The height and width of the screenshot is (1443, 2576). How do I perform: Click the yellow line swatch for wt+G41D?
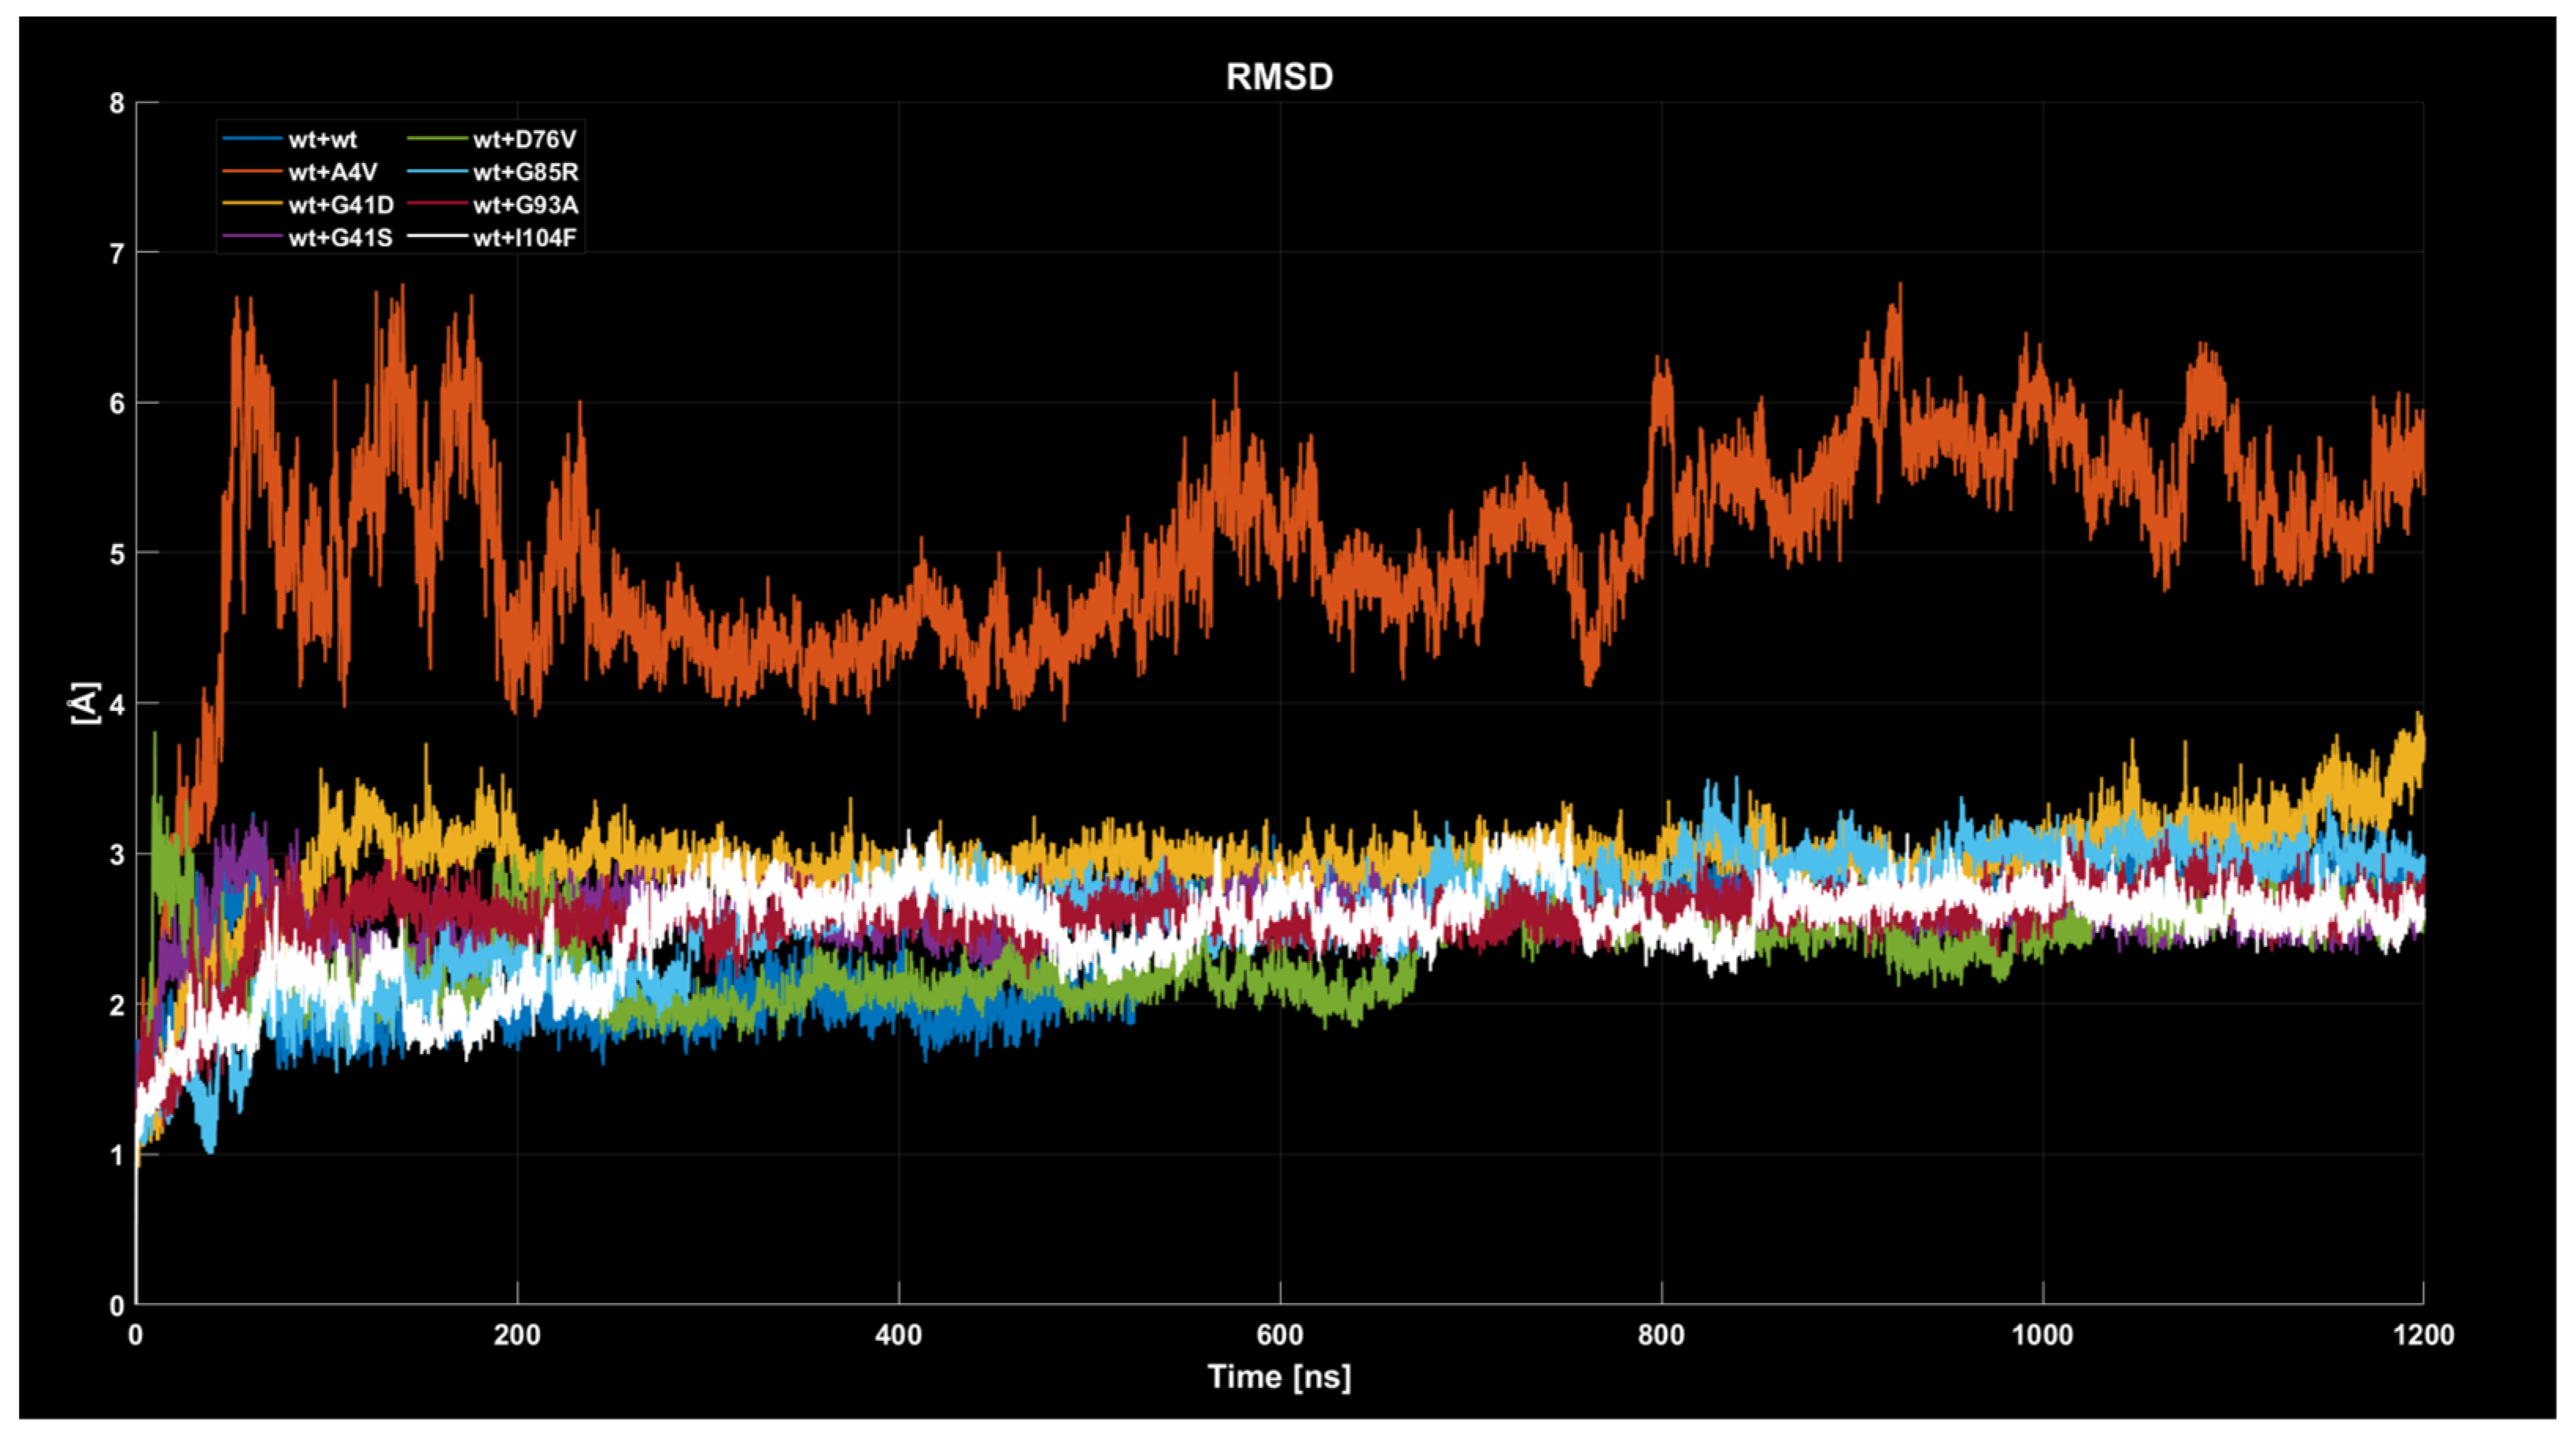click(x=252, y=205)
